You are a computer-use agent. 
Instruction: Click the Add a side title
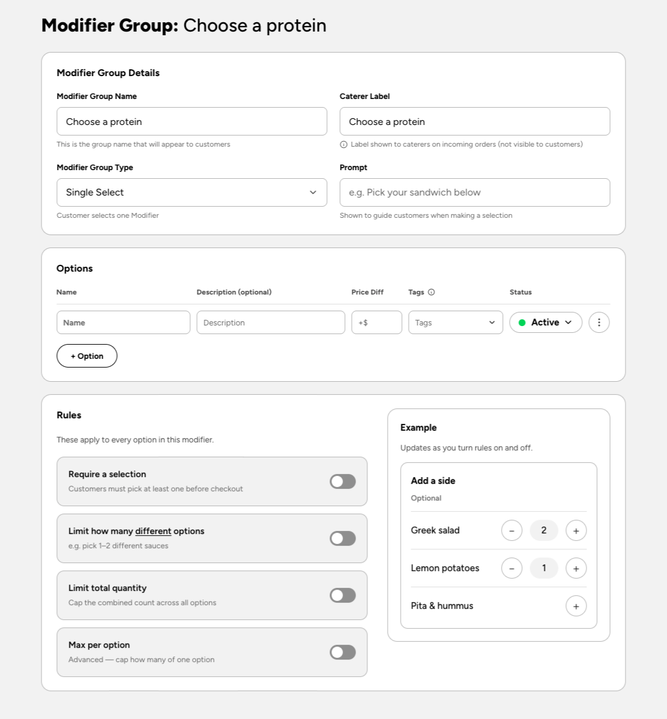tap(433, 481)
